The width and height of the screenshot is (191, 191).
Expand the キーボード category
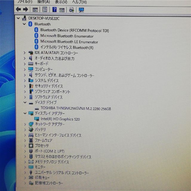pyautogui.click(x=25, y=64)
